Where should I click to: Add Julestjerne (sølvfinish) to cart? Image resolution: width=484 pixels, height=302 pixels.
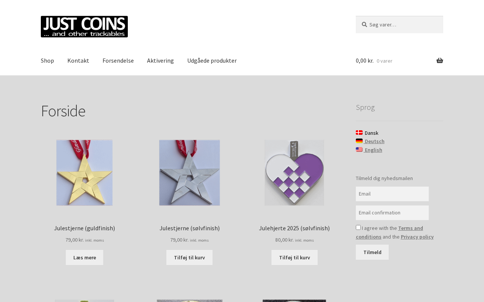[189, 257]
